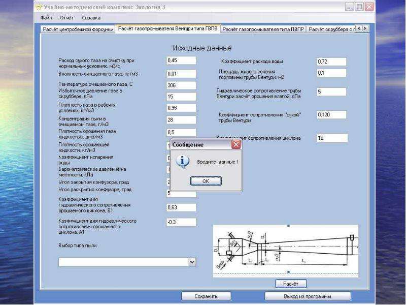Click the cyclone resistance coefficient field 18

(332, 138)
